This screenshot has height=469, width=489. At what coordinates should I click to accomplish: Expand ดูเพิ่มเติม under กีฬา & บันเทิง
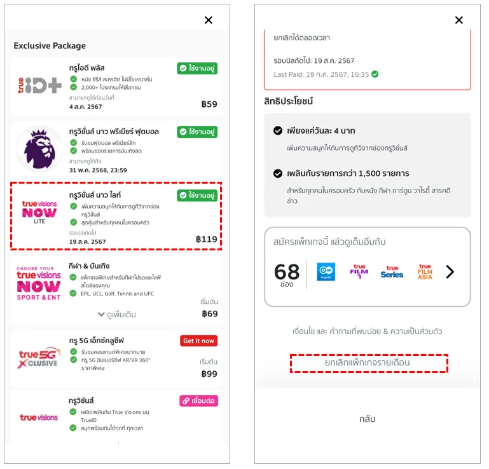coord(117,315)
